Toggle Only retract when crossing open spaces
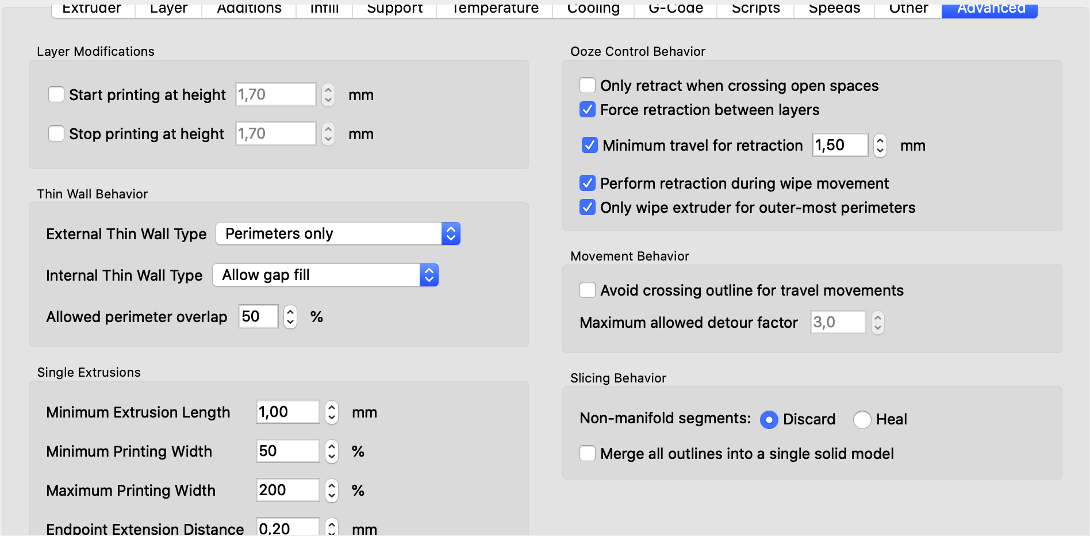The image size is (1090, 536). (x=588, y=85)
